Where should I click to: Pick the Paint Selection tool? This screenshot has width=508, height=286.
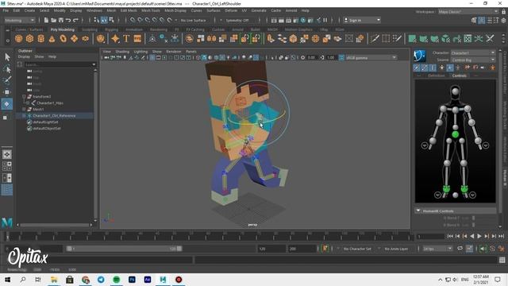[x=7, y=80]
